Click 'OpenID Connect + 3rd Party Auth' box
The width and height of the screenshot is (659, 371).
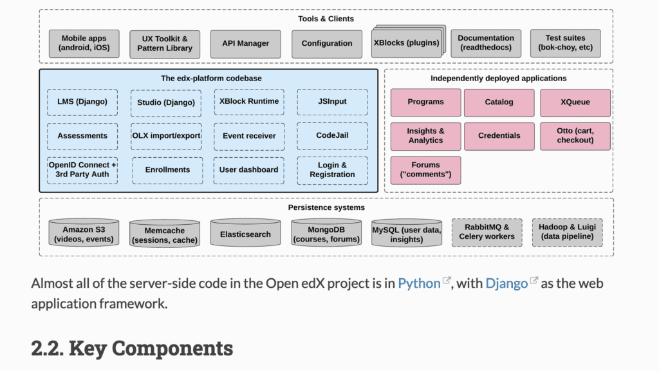tap(82, 170)
